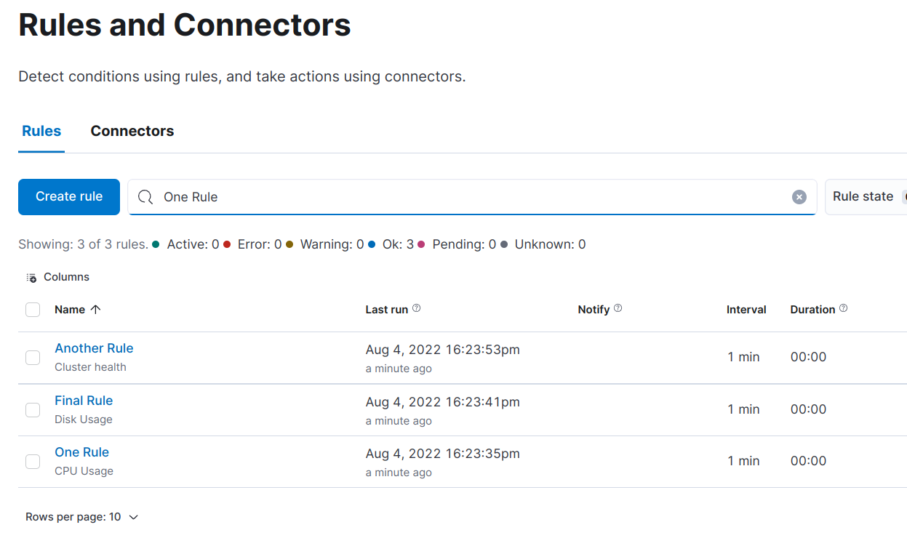The height and width of the screenshot is (546, 907).
Task: Switch to the Connectors tab
Action: pos(132,131)
